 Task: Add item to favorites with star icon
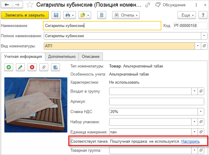pos(30,5)
